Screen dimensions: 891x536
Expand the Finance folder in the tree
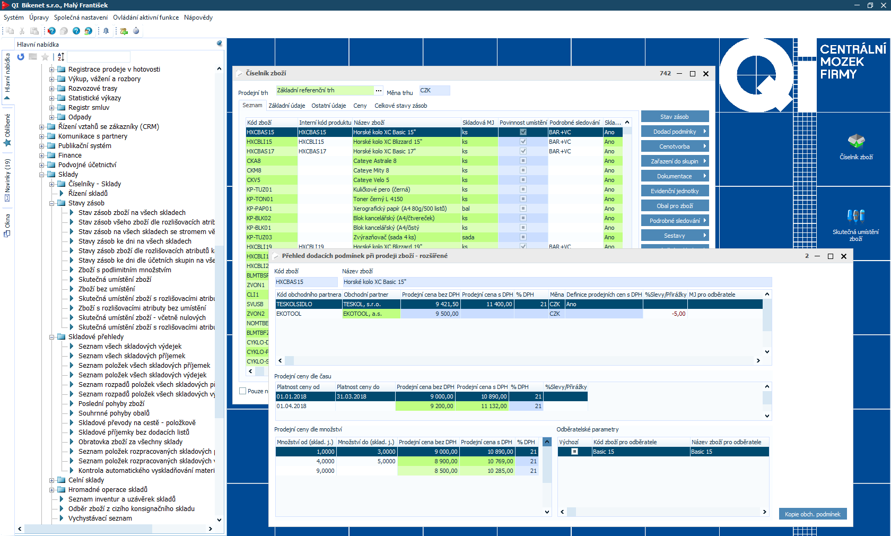[x=42, y=155]
